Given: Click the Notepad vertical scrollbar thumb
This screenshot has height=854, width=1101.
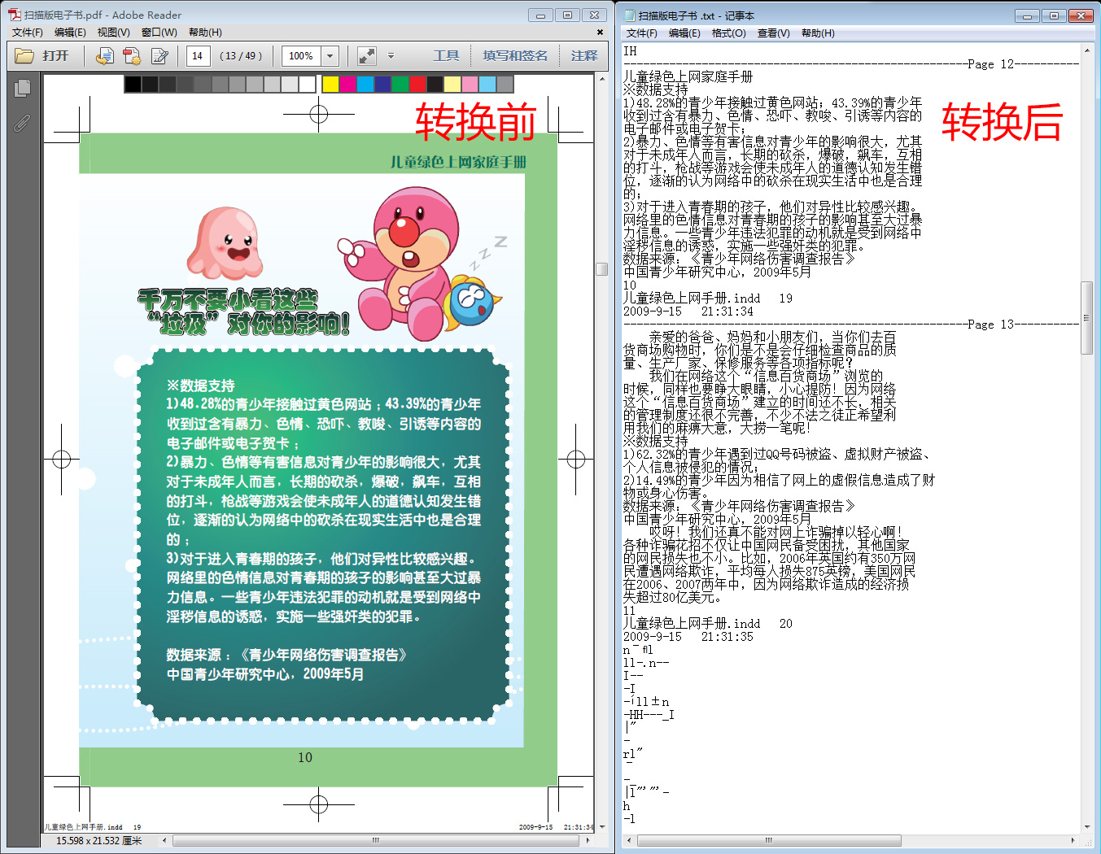Looking at the screenshot, I should 1087,318.
